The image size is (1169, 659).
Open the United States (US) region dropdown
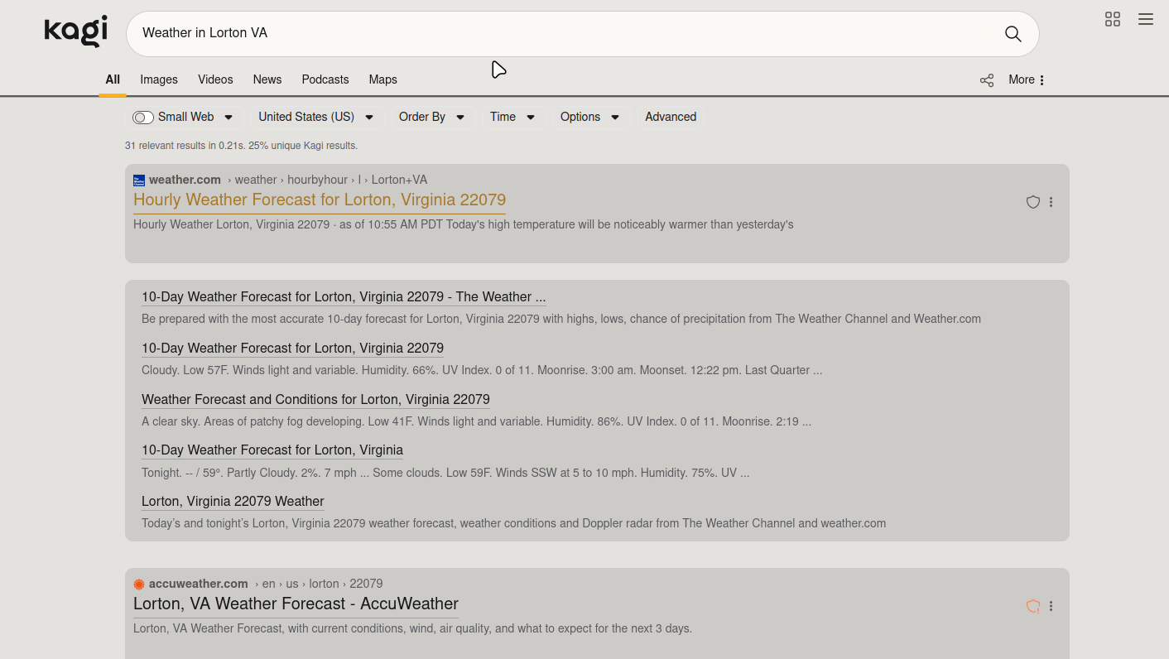pyautogui.click(x=315, y=117)
